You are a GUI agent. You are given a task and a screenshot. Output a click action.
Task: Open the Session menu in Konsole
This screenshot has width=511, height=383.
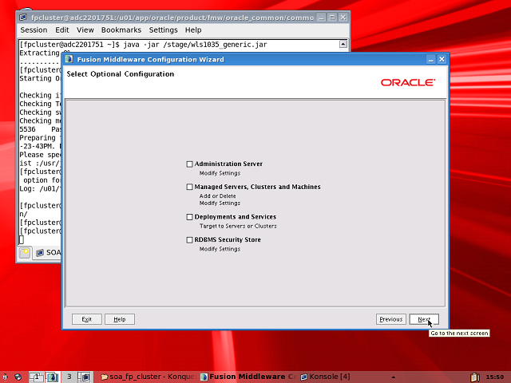click(34, 30)
